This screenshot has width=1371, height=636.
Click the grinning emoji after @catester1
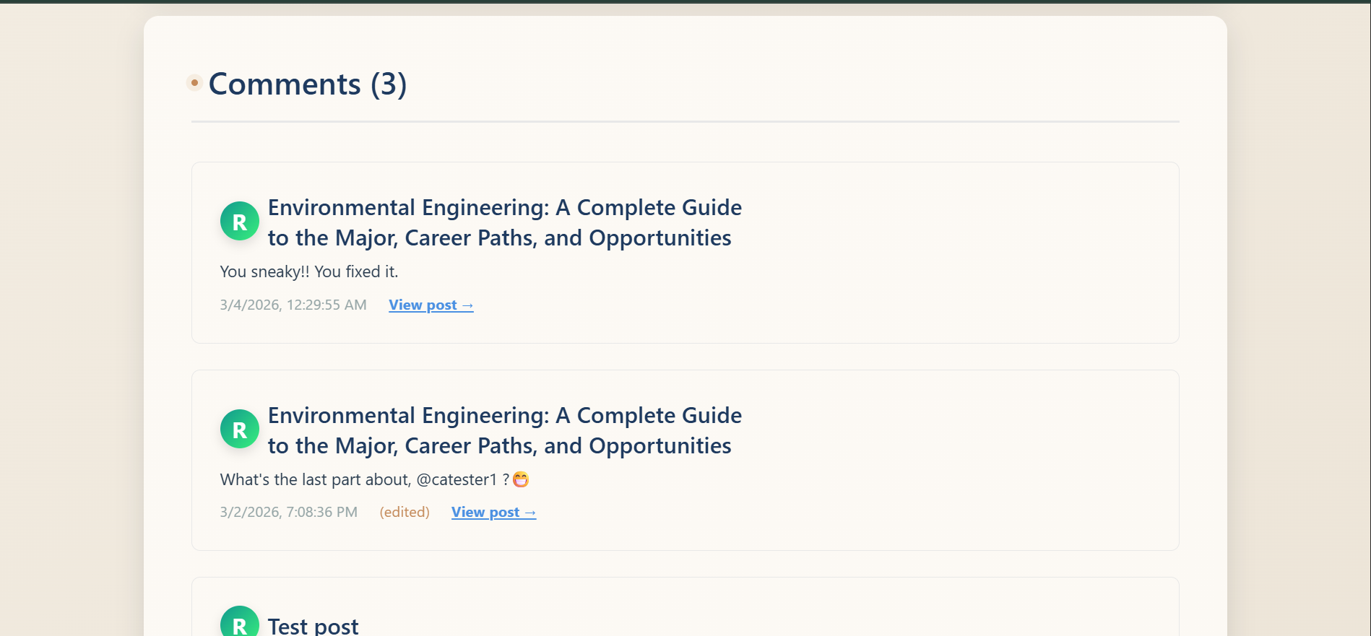tap(520, 479)
